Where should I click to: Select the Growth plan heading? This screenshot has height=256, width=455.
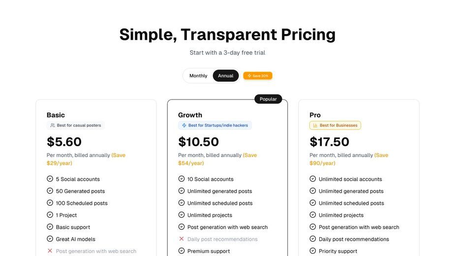click(190, 115)
